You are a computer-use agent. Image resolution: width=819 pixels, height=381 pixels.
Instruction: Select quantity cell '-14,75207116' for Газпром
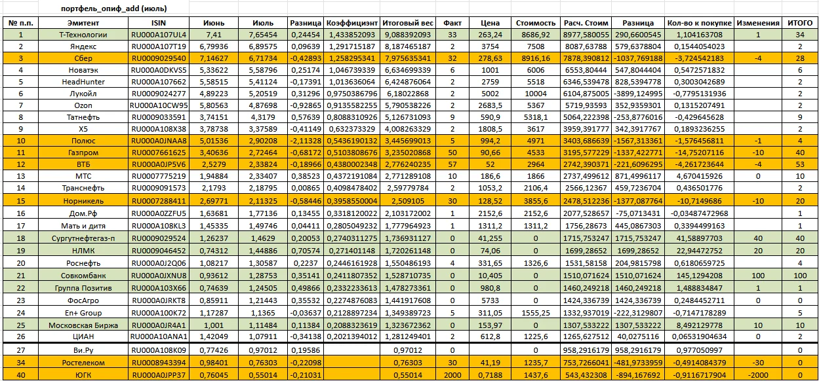699,153
